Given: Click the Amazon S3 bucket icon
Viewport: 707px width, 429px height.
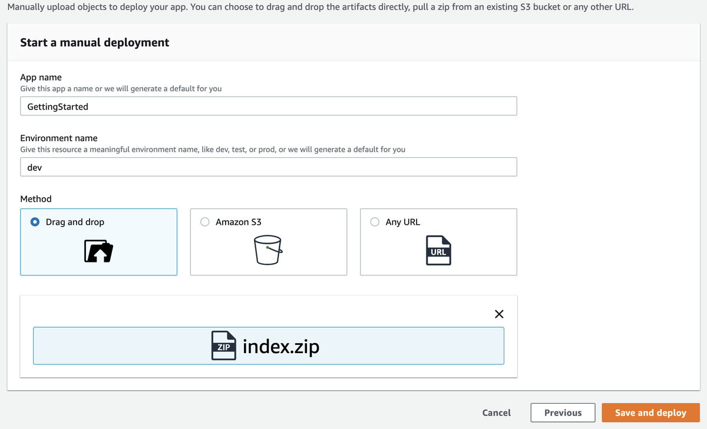Looking at the screenshot, I should 268,250.
